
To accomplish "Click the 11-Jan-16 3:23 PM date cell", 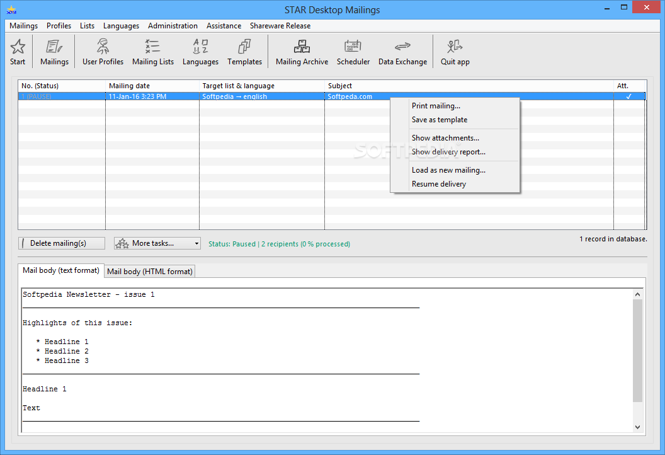I will click(x=152, y=96).
